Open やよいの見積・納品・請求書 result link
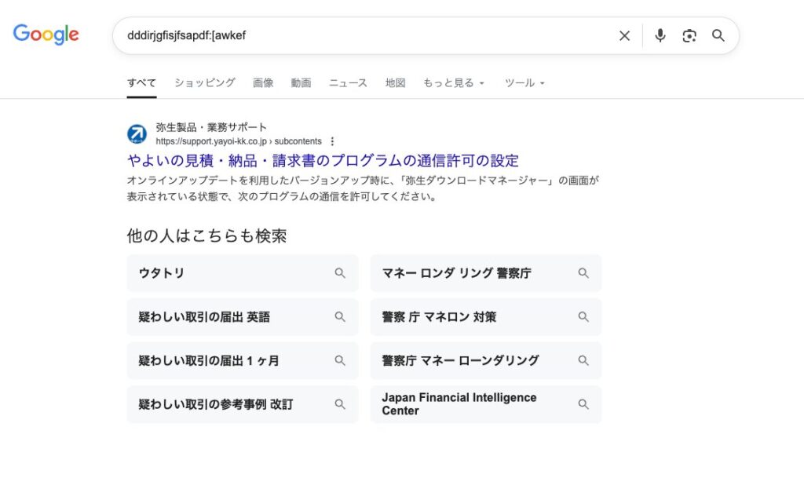This screenshot has height=489, width=804. coord(323,161)
